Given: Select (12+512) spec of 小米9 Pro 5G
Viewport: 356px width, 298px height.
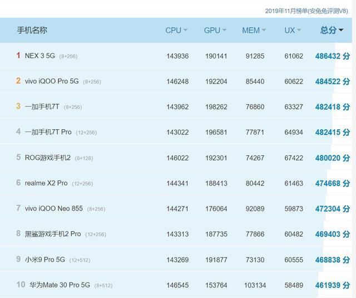Looking at the screenshot, I should [x=80, y=260].
